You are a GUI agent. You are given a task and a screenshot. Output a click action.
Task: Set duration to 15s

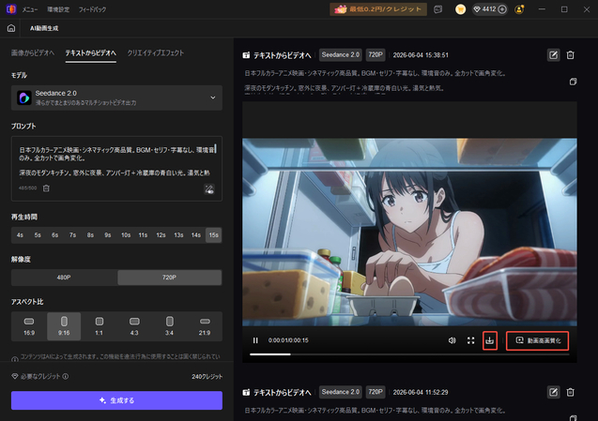(214, 235)
